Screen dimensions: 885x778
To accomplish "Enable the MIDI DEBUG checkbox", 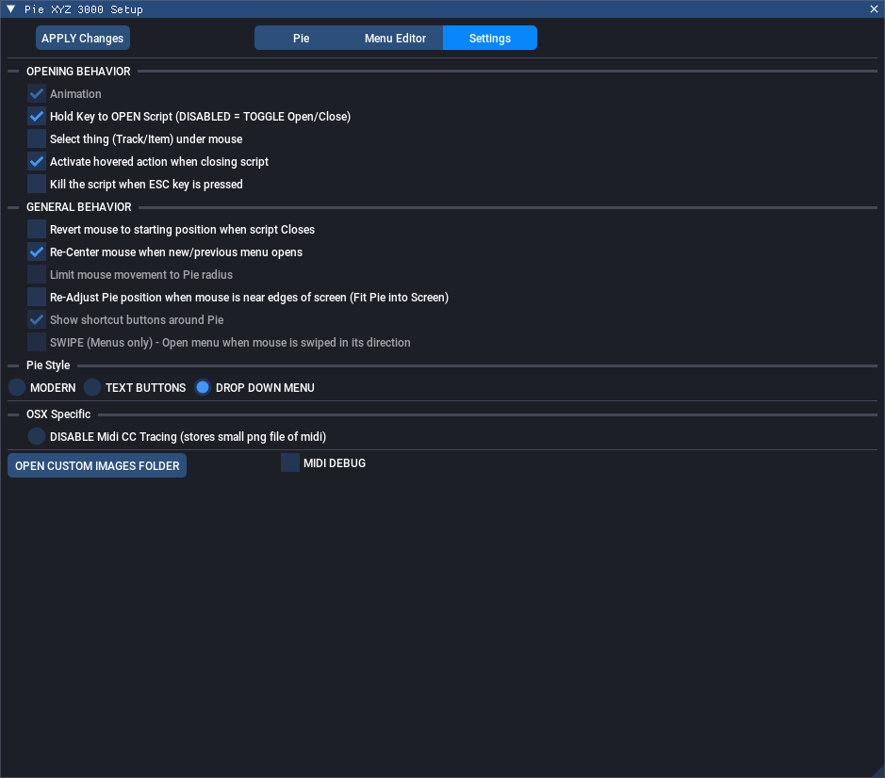I will [x=290, y=462].
